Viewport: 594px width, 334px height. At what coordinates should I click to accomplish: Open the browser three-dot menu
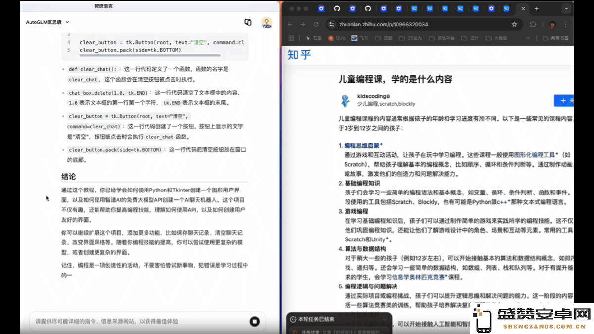pos(566,24)
